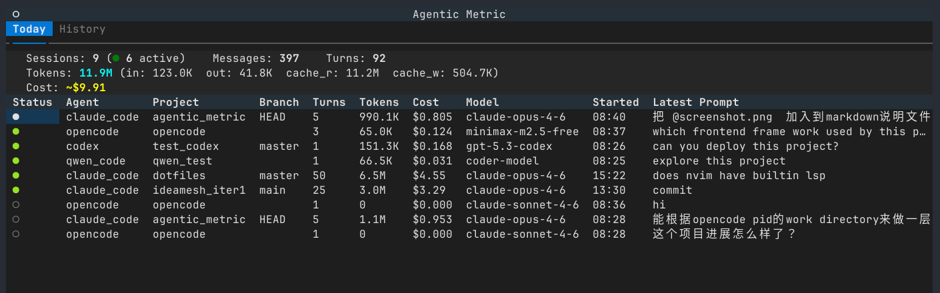Screen dimensions: 940x293
Task: Click the green status dot for the dotfiles session
Action: (16, 175)
